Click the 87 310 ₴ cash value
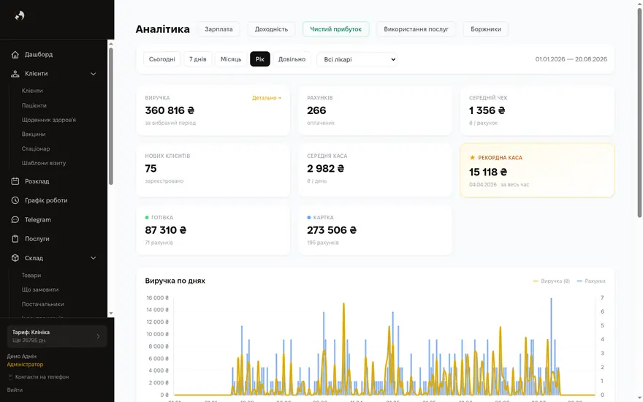643x402 pixels. pos(166,230)
